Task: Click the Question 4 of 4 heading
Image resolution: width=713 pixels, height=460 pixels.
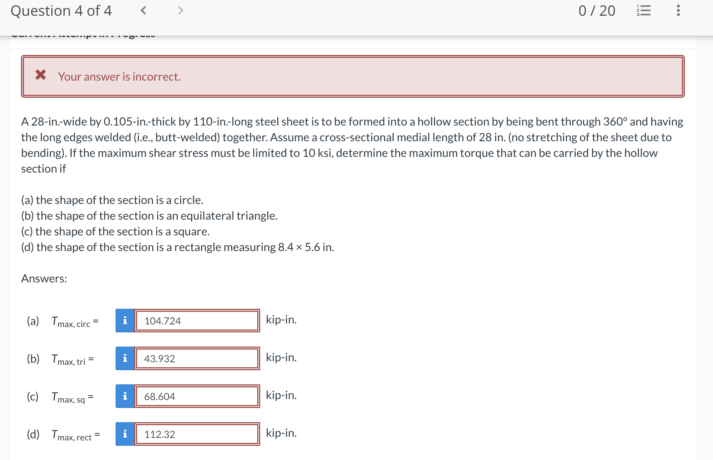Action: point(61,11)
